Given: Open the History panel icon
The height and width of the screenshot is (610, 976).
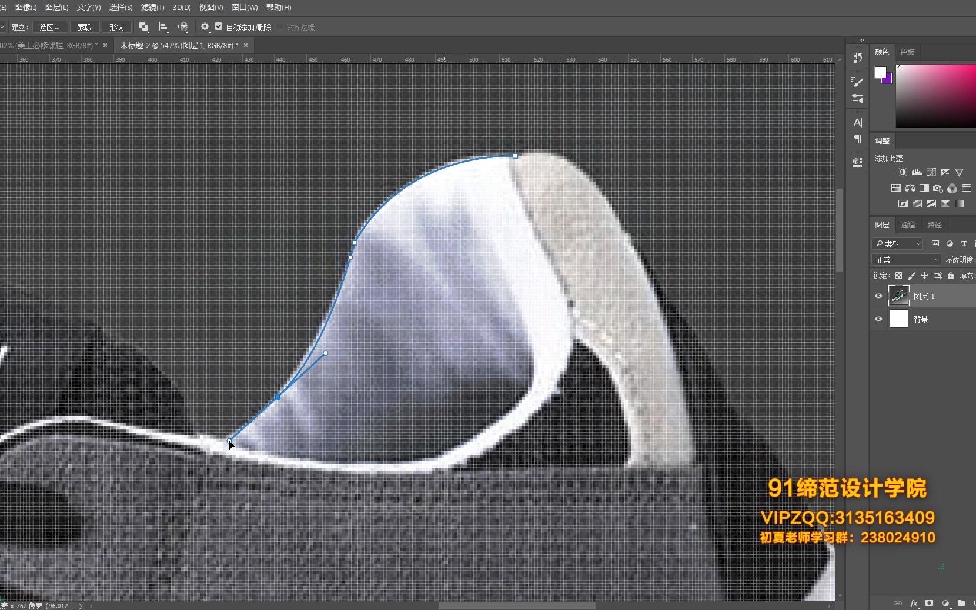Looking at the screenshot, I should (858, 58).
